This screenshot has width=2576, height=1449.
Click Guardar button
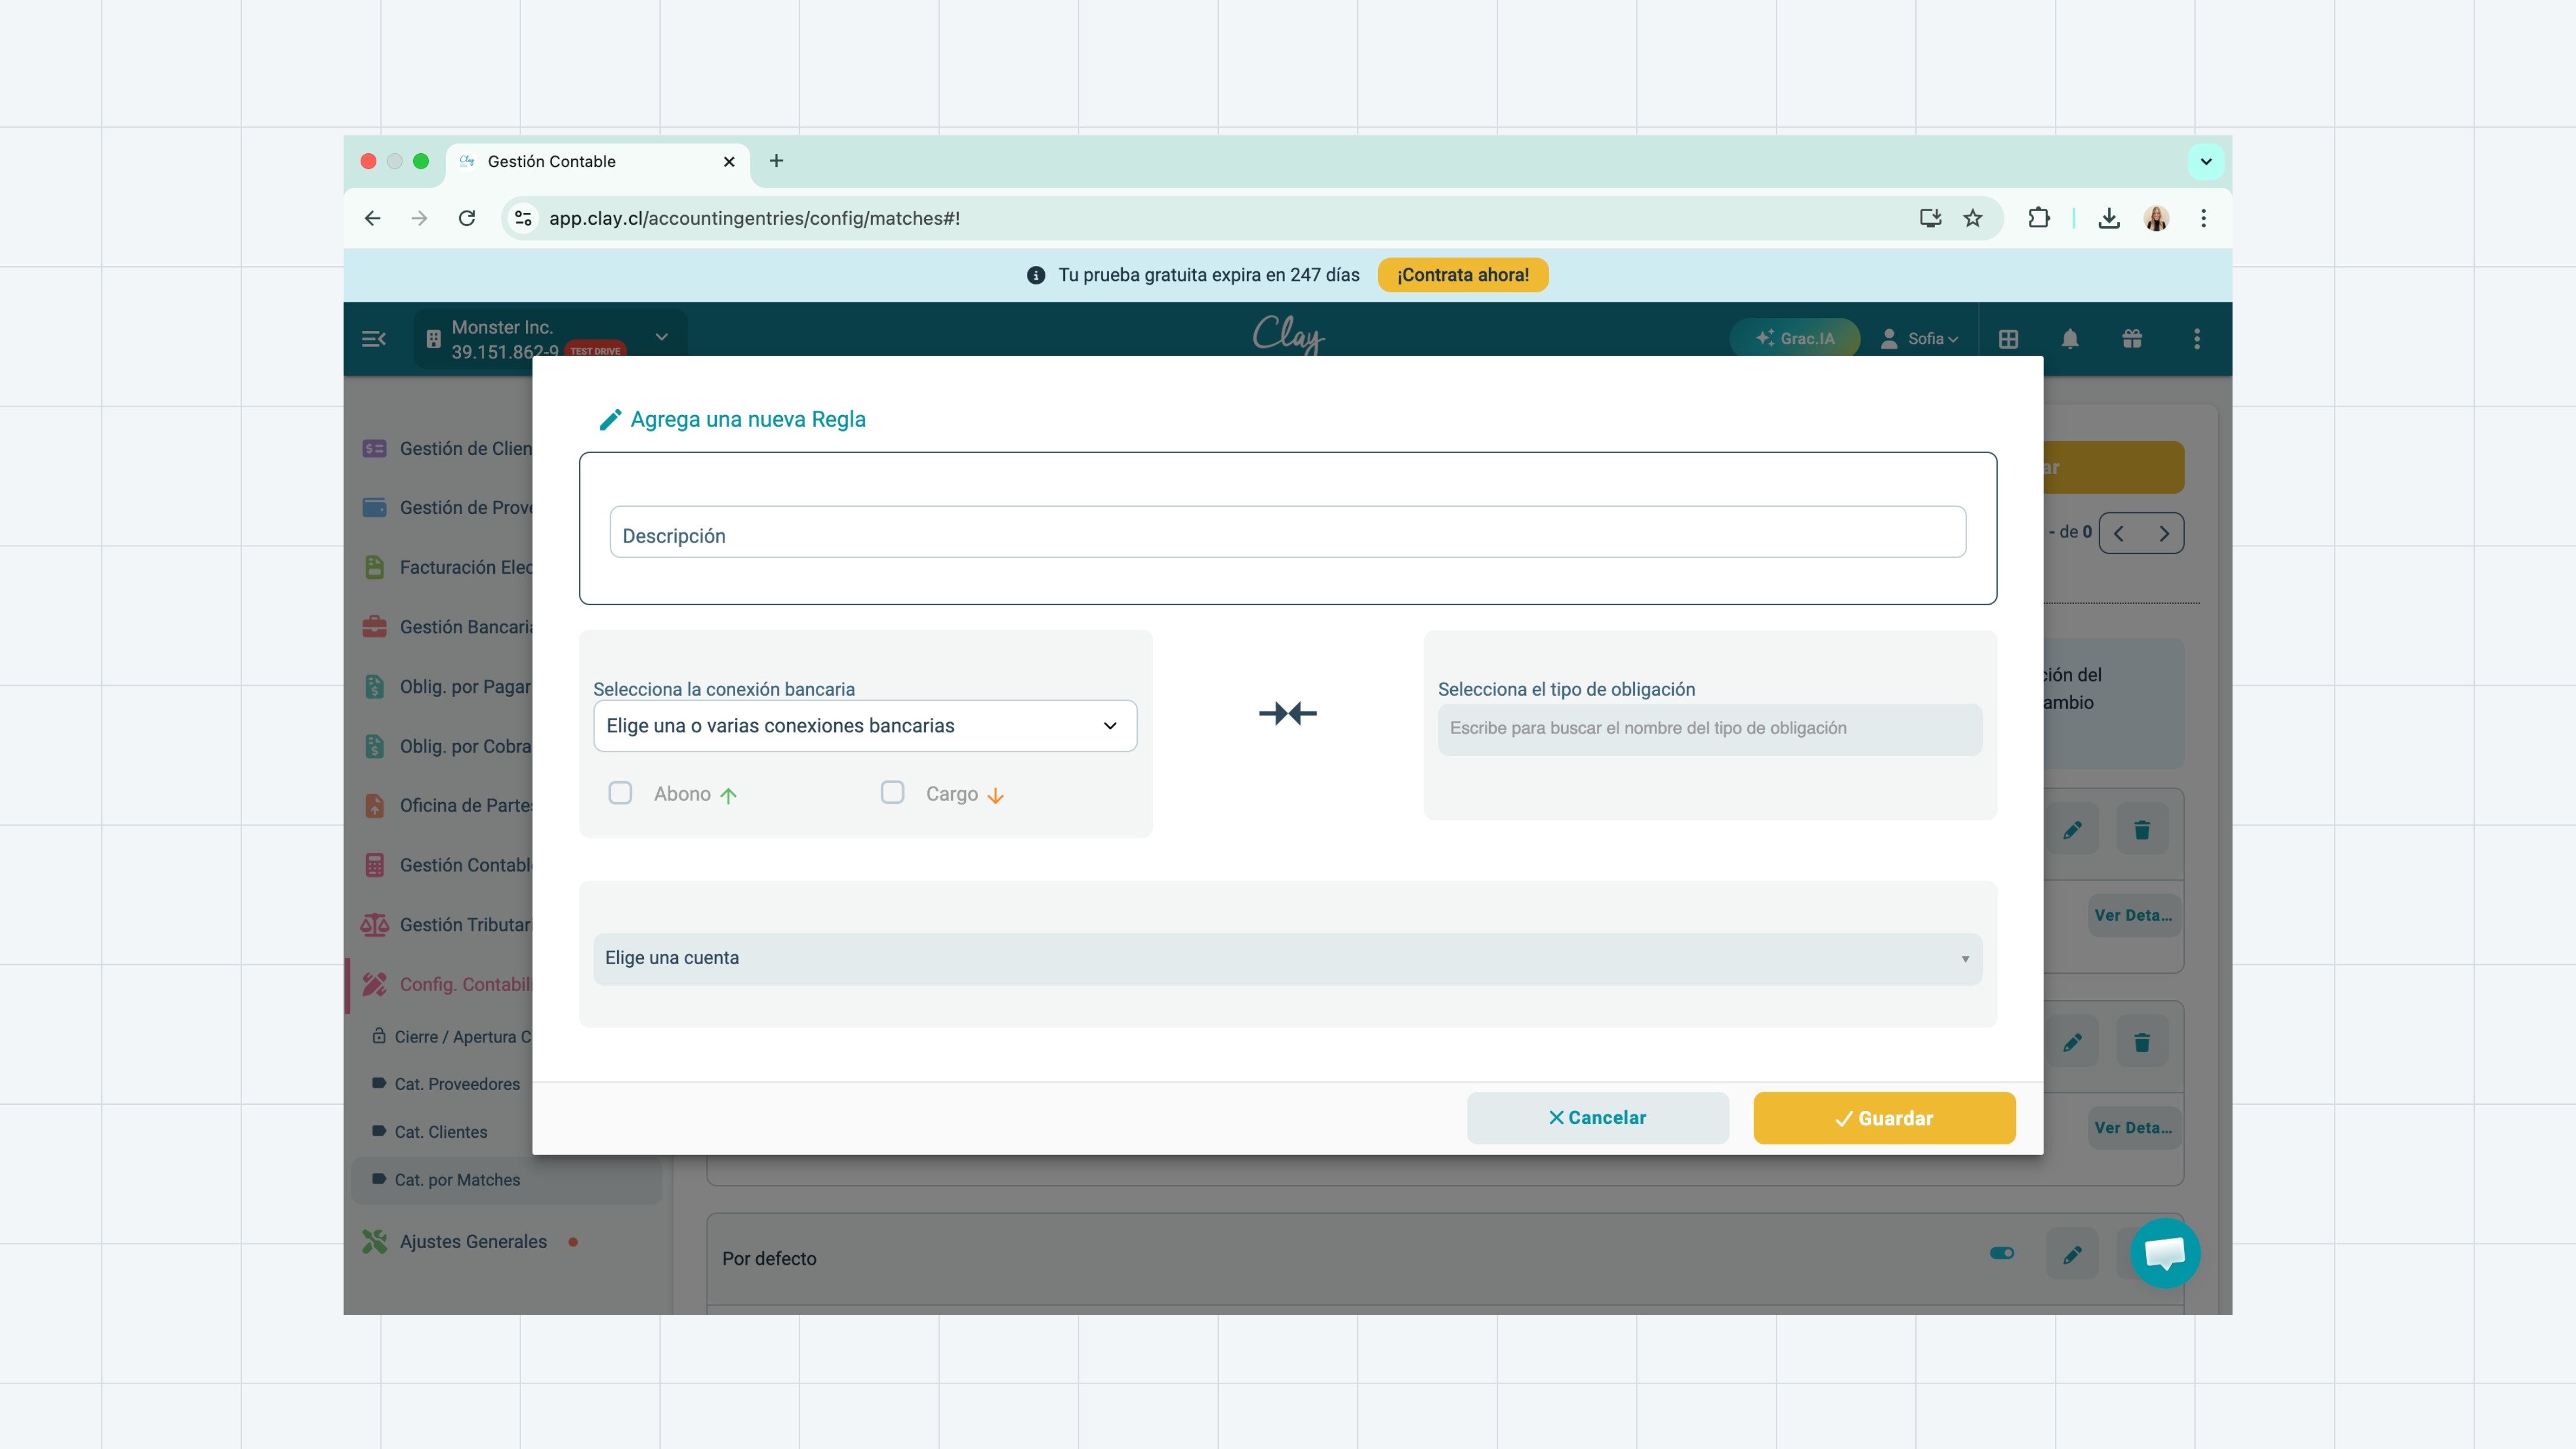pos(1884,1118)
